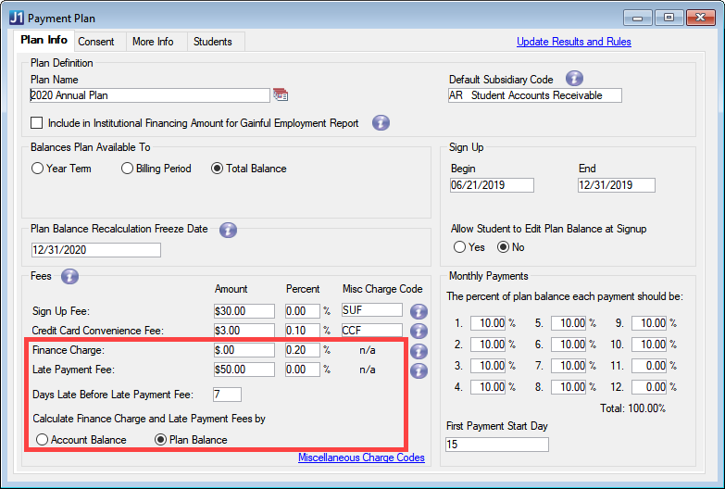Viewport: 725px width, 489px height.
Task: Click the lookup icon beside Plan Name
Action: 281,95
